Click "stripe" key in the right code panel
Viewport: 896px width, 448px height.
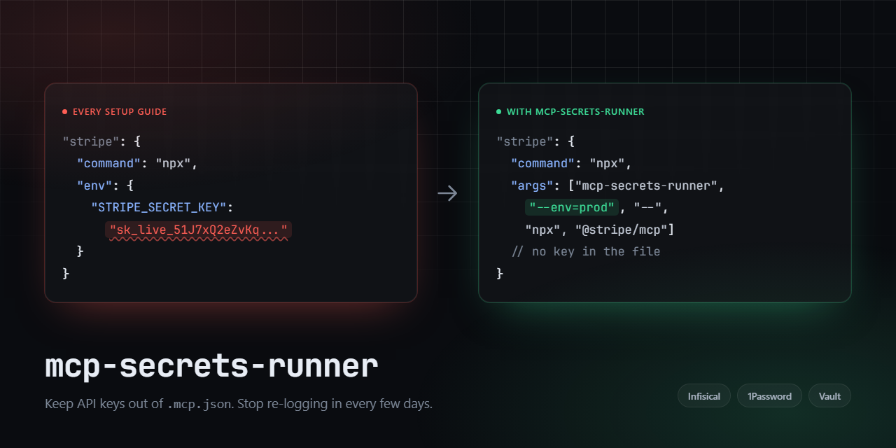coord(525,141)
